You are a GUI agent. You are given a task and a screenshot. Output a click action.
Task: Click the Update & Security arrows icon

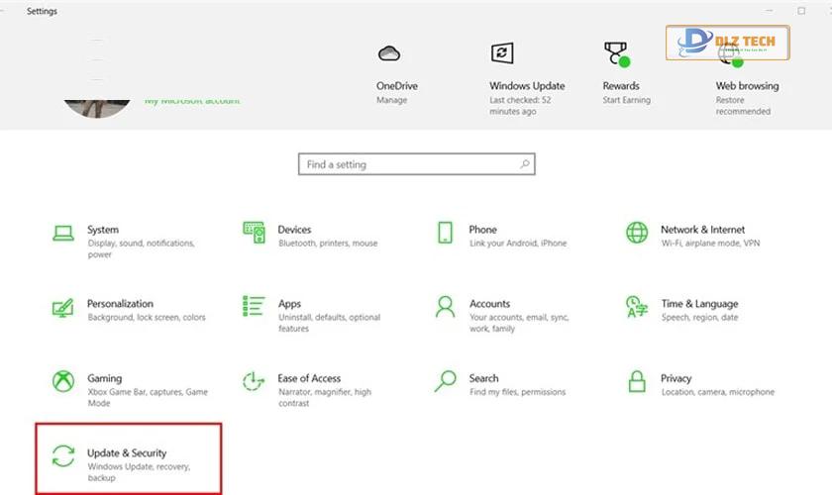pyautogui.click(x=63, y=455)
